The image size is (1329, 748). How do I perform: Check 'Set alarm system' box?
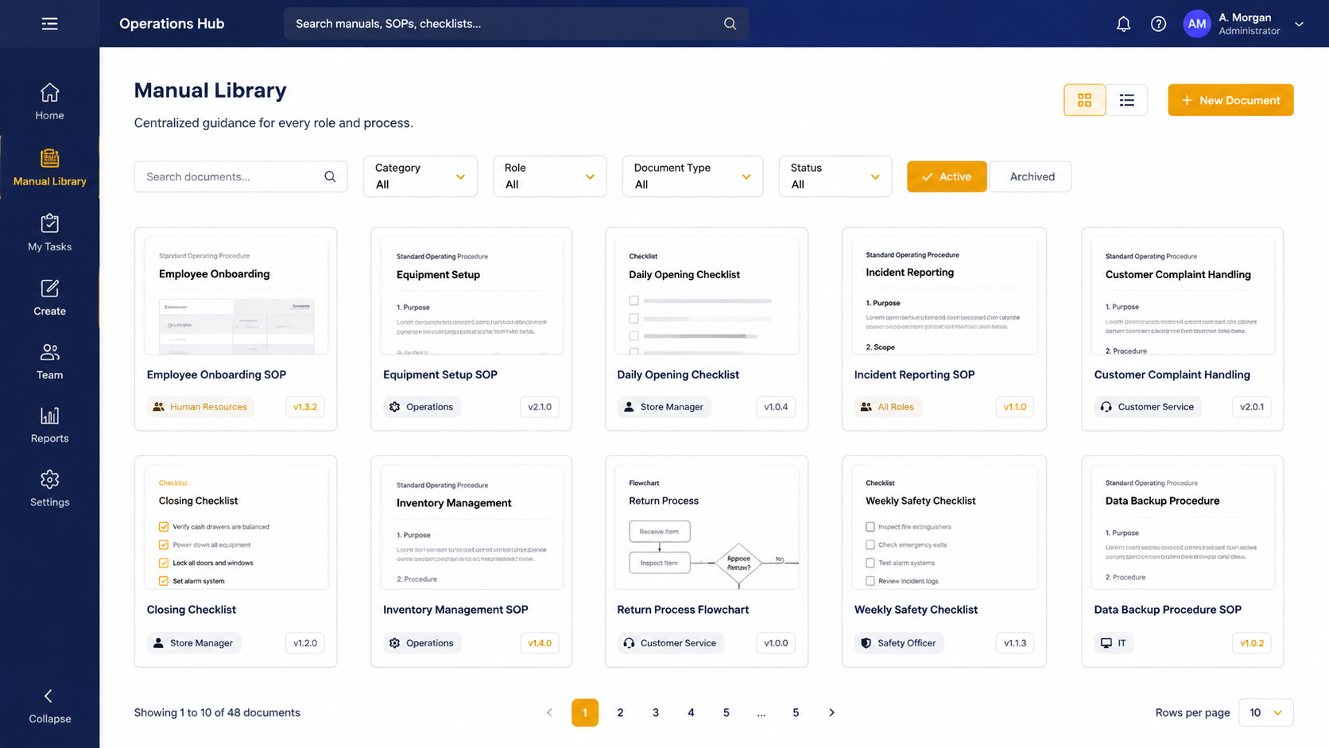pos(164,581)
